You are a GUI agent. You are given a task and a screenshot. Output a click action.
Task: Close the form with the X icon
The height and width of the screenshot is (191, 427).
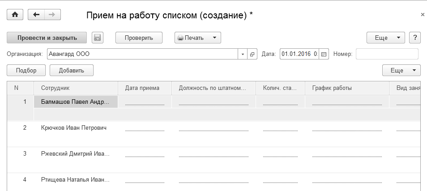click(423, 15)
